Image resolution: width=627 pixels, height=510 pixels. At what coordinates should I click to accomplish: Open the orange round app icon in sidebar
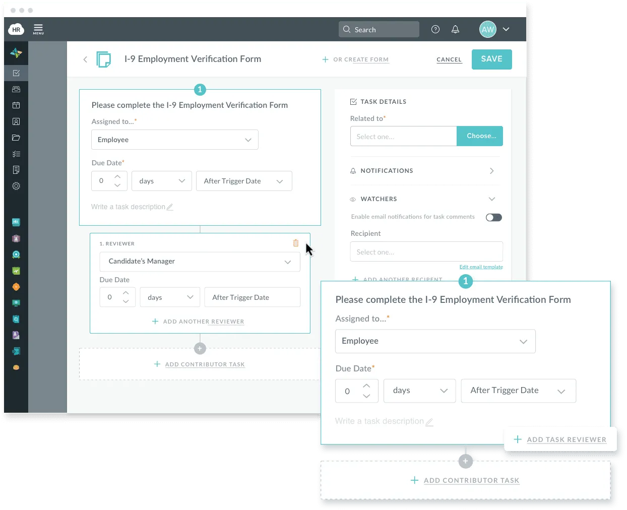point(16,287)
